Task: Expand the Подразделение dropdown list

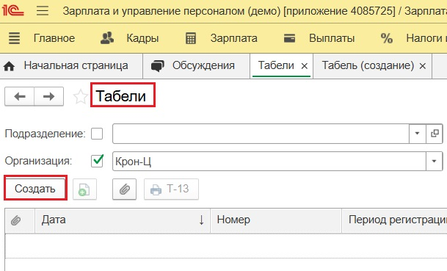Action: coord(418,134)
